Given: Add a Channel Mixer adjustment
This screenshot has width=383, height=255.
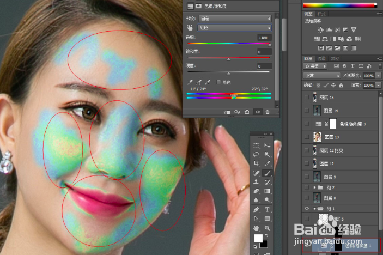Looking at the screenshot, I should [350, 39].
